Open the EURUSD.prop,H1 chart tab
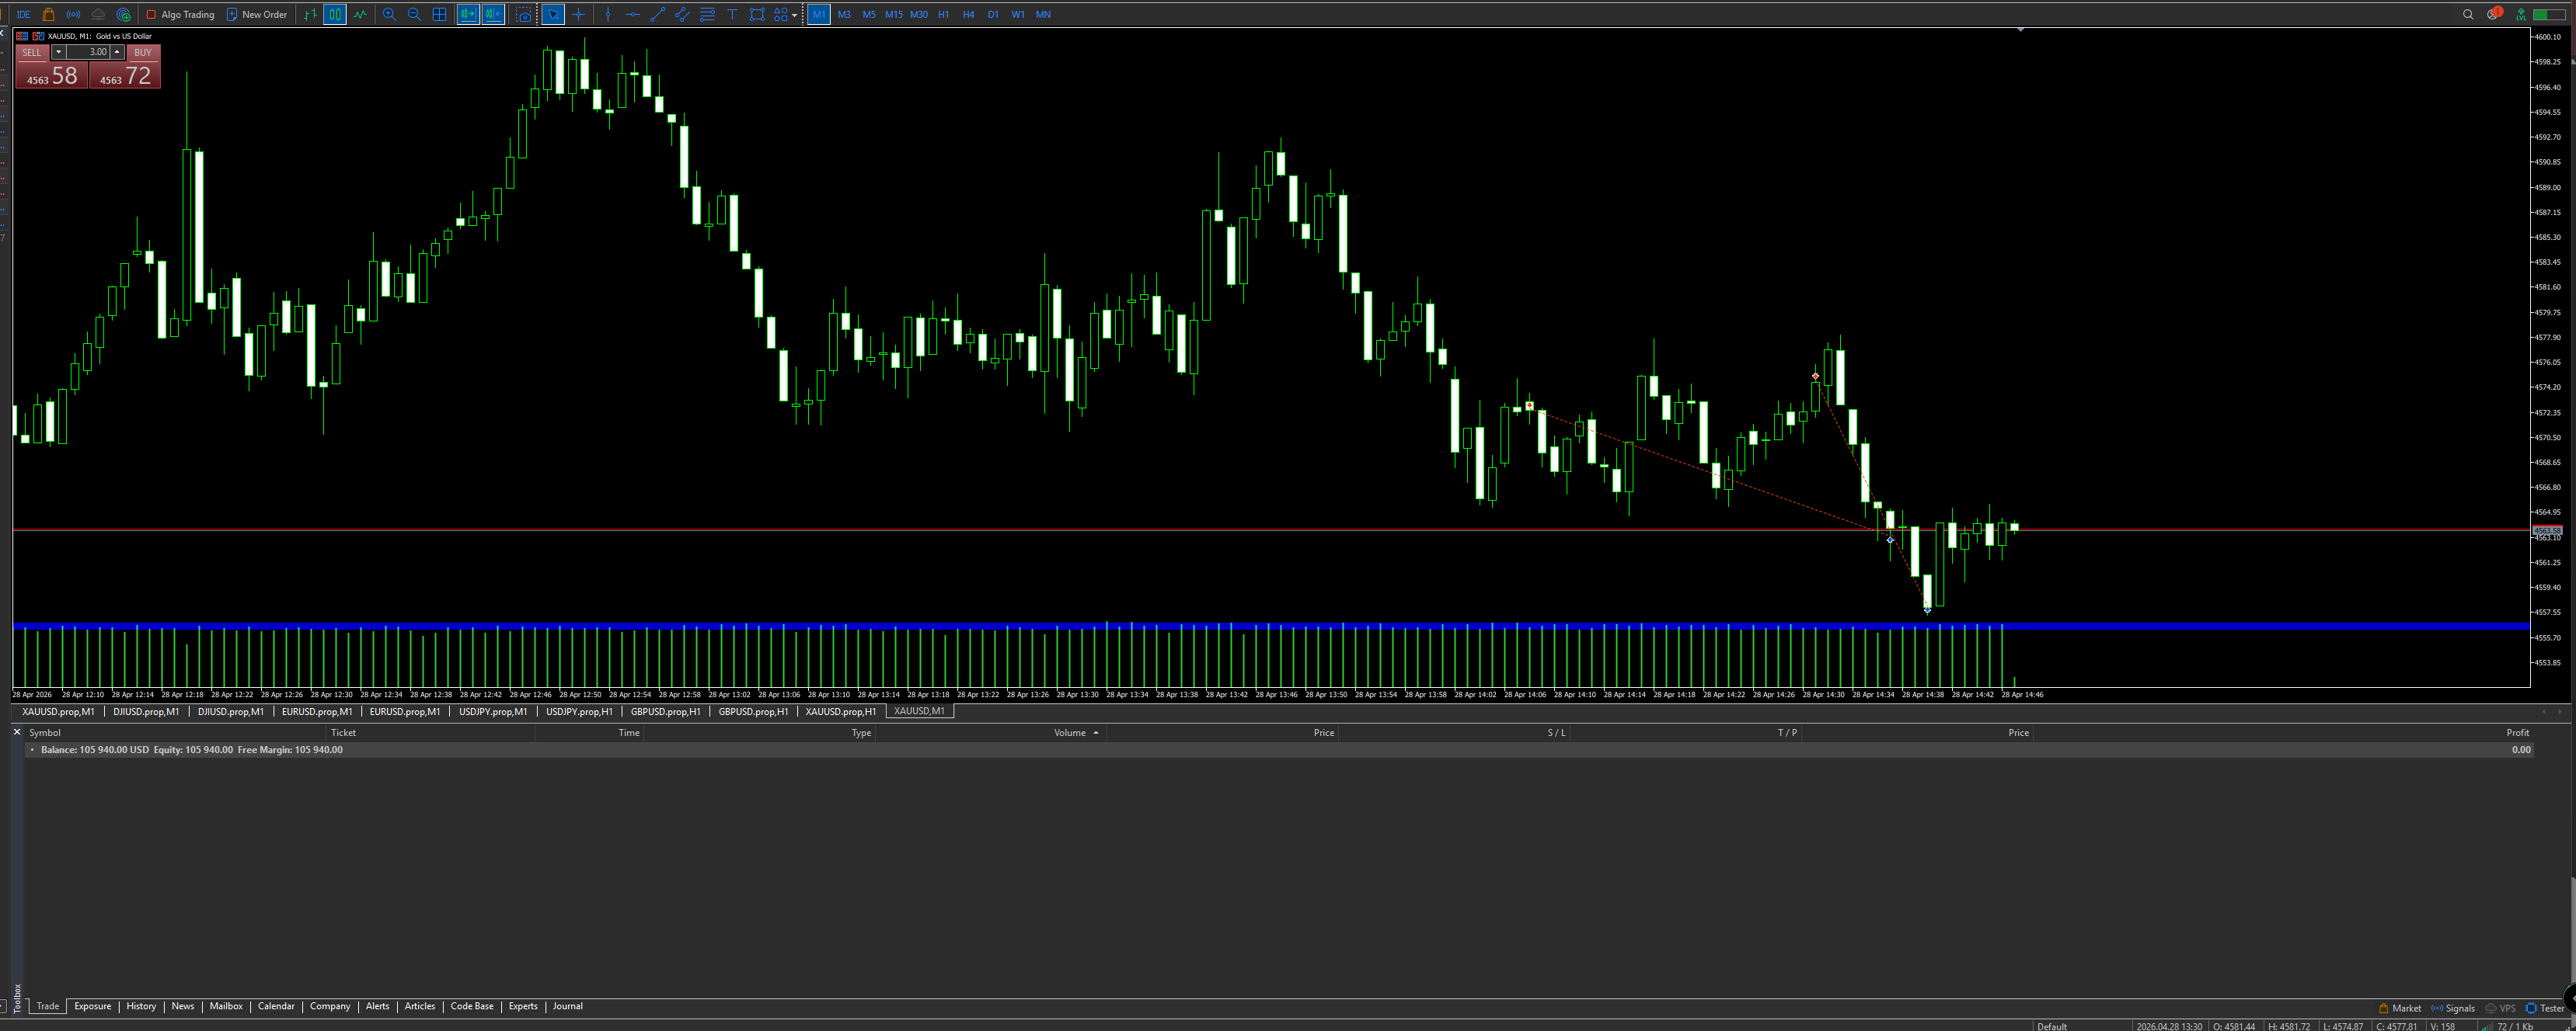This screenshot has width=2576, height=1031. click(x=405, y=711)
